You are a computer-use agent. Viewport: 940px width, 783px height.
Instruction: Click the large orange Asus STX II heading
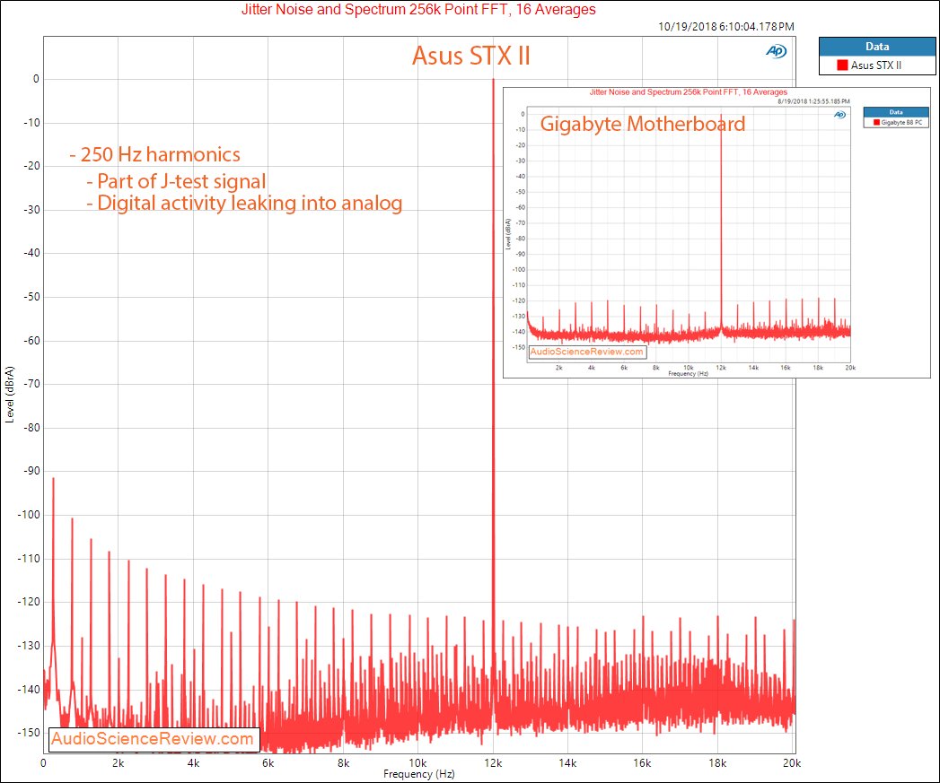click(x=471, y=56)
